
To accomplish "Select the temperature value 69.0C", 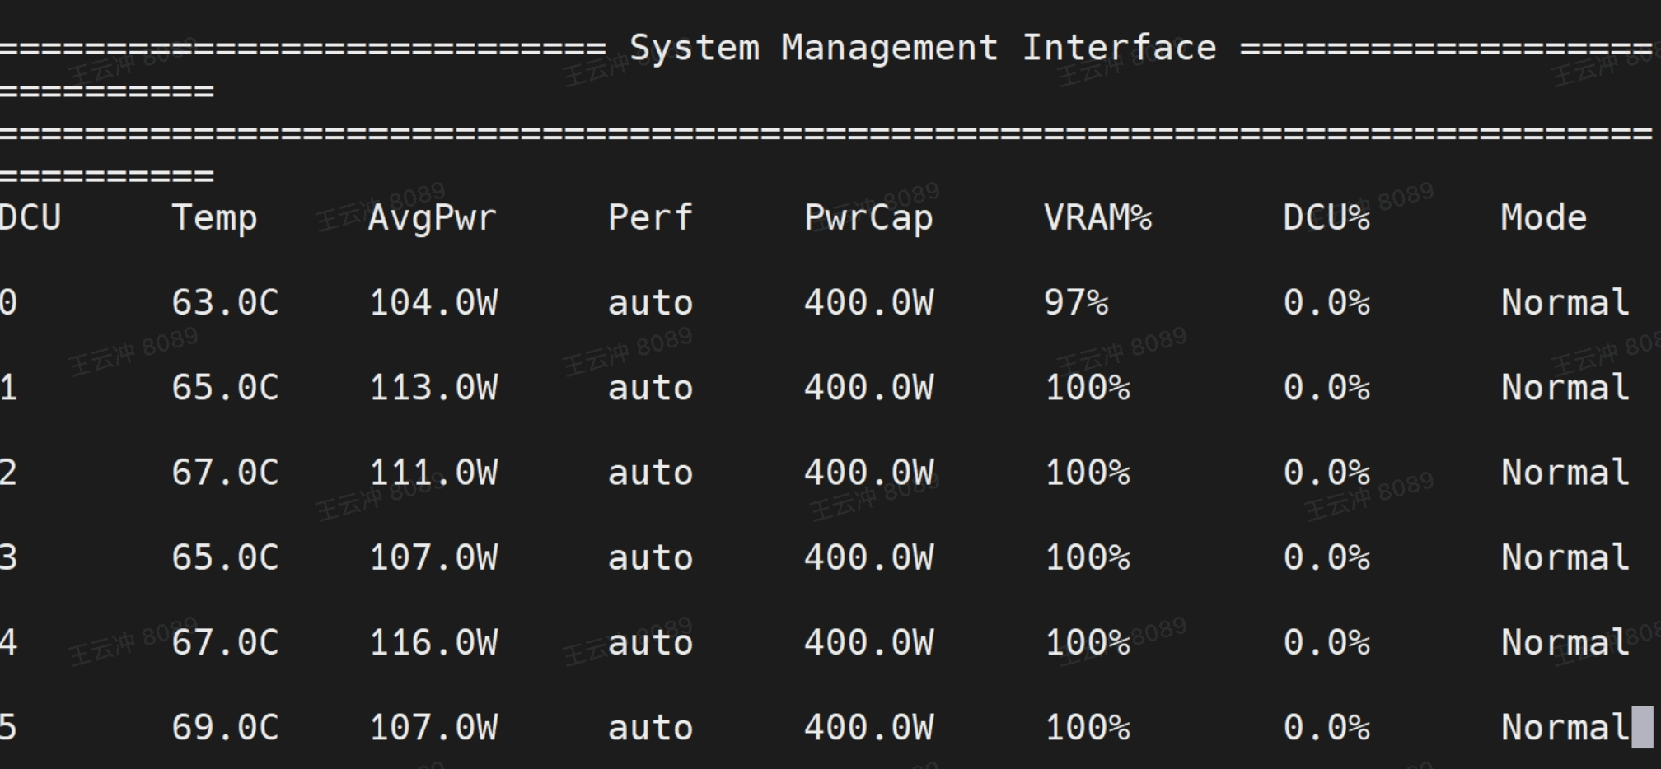I will tap(225, 728).
